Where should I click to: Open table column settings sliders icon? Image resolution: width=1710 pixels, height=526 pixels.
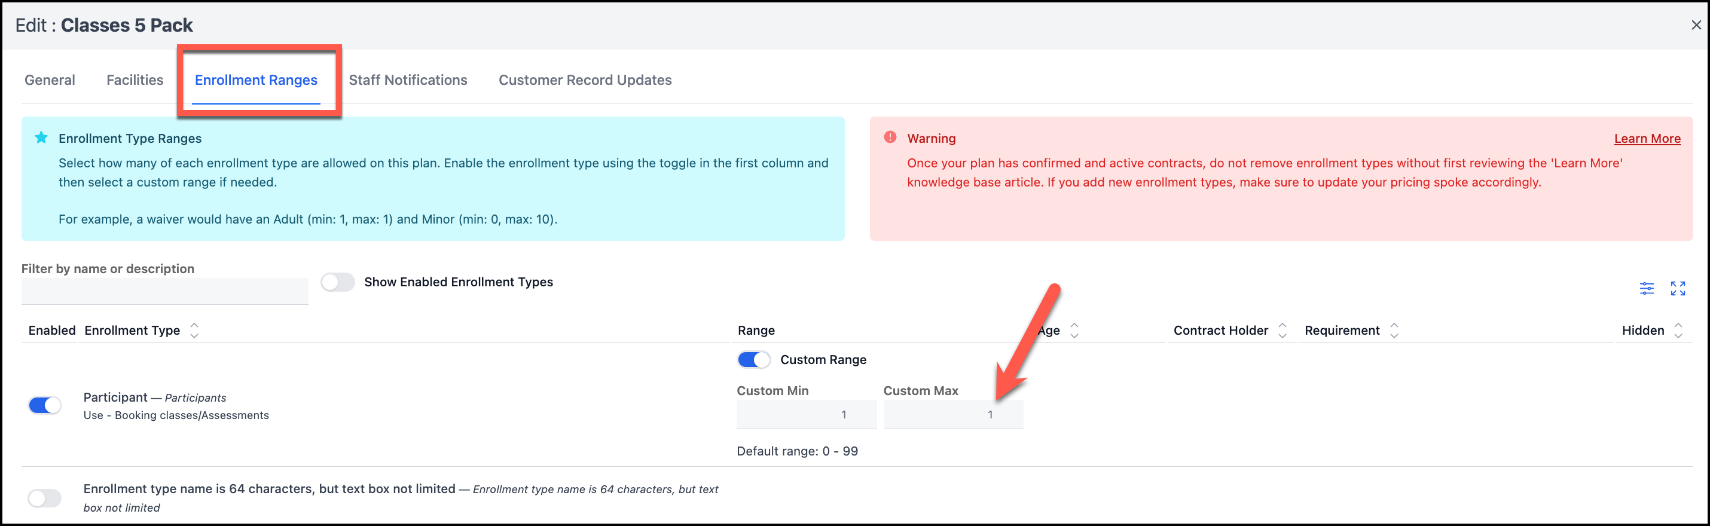click(x=1646, y=288)
